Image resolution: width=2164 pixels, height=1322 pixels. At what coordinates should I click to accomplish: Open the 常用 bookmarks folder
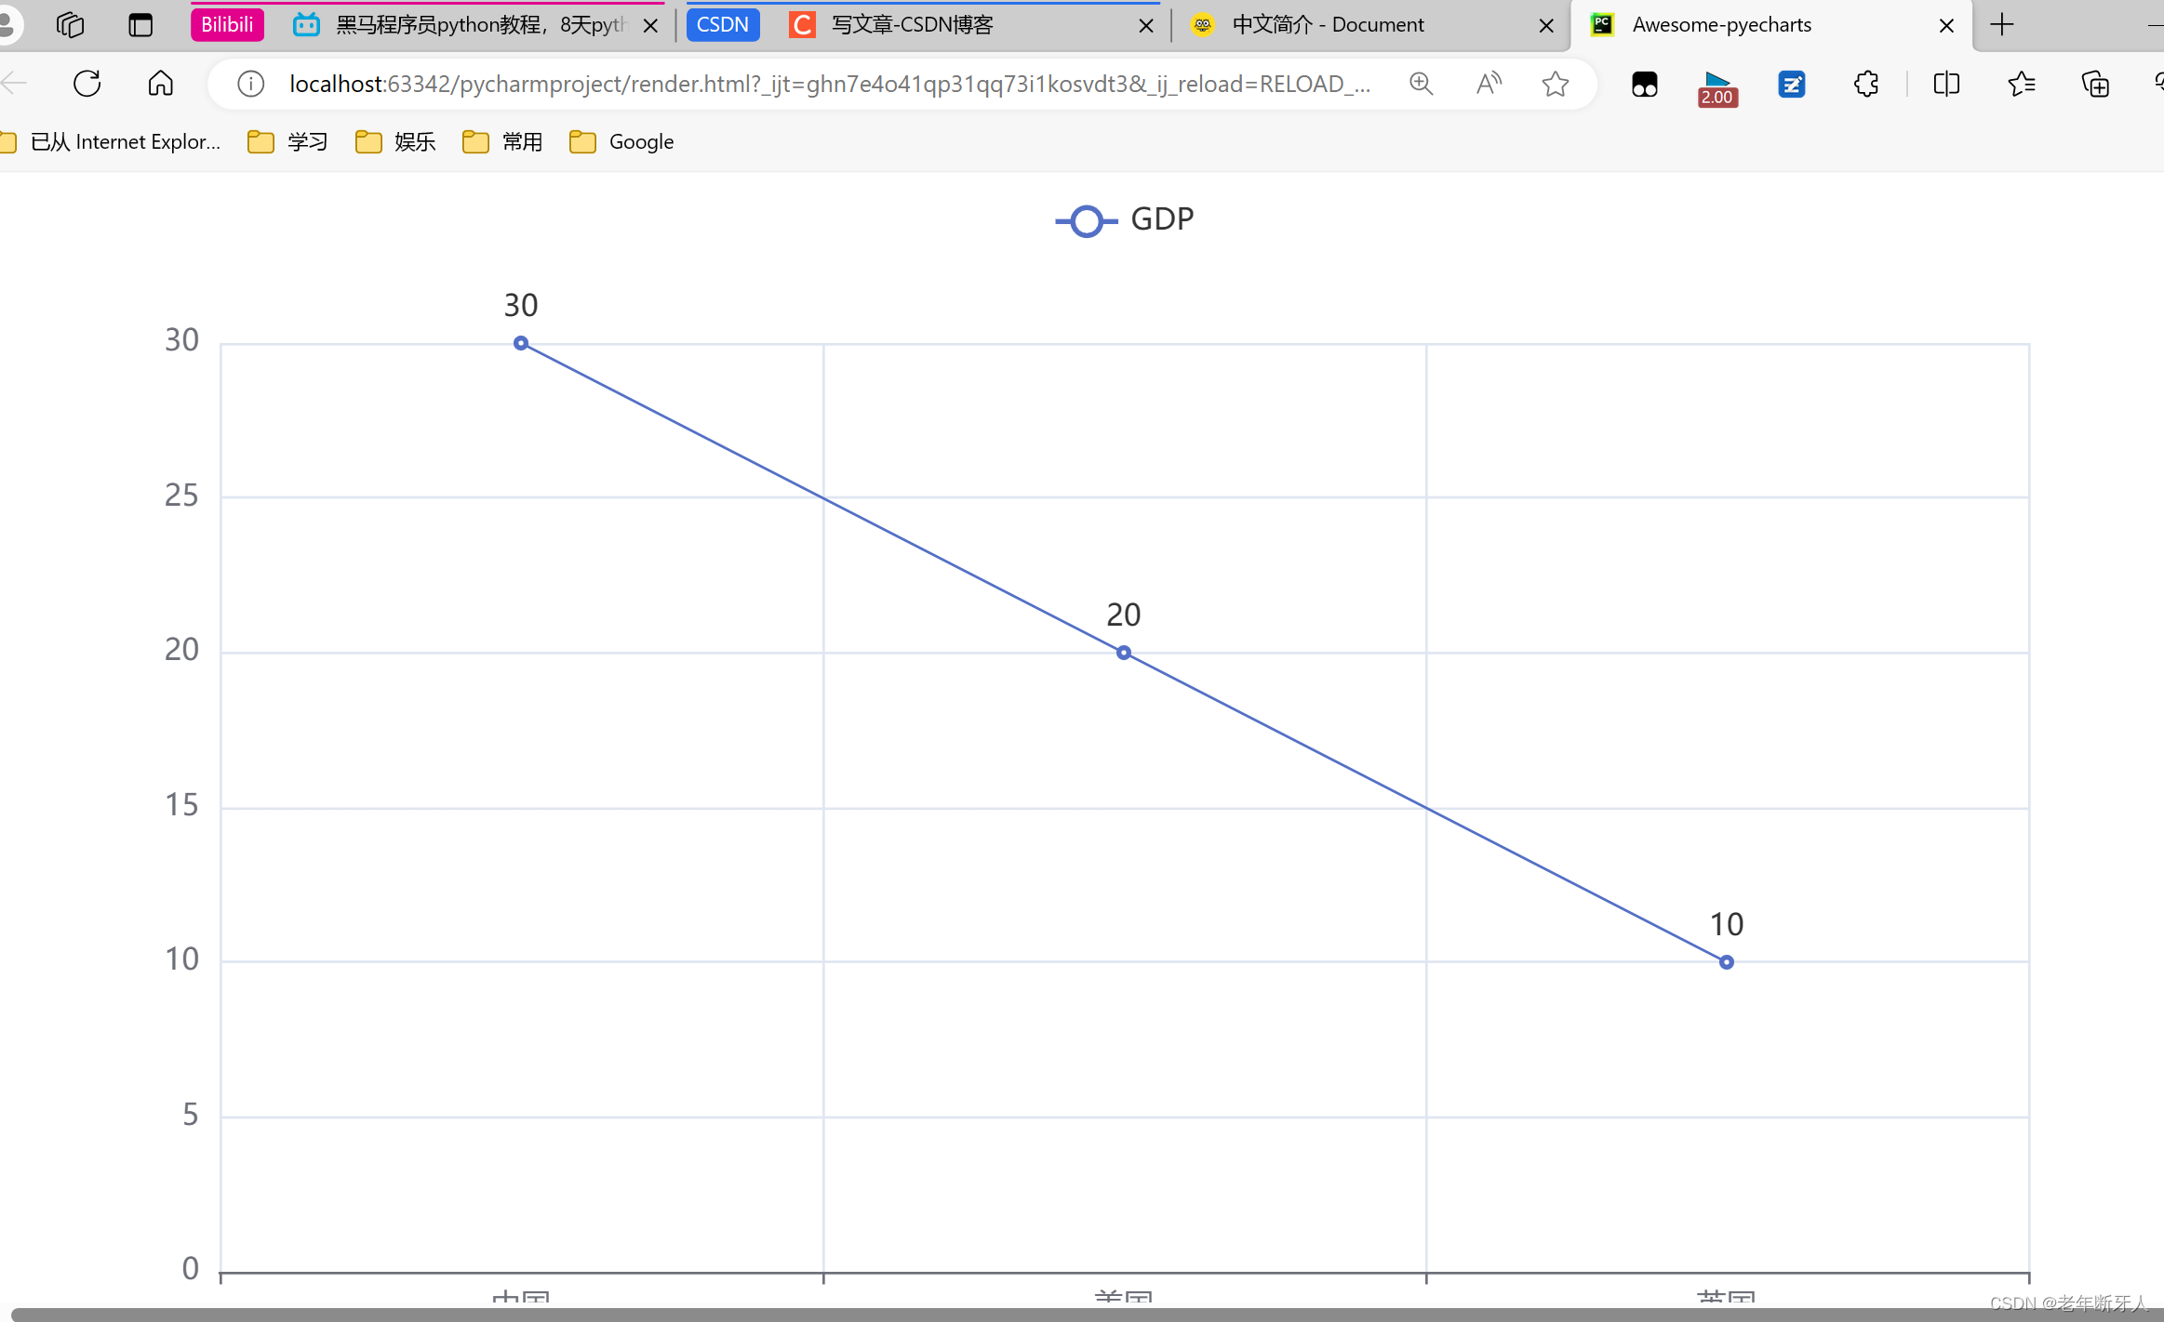(x=502, y=141)
